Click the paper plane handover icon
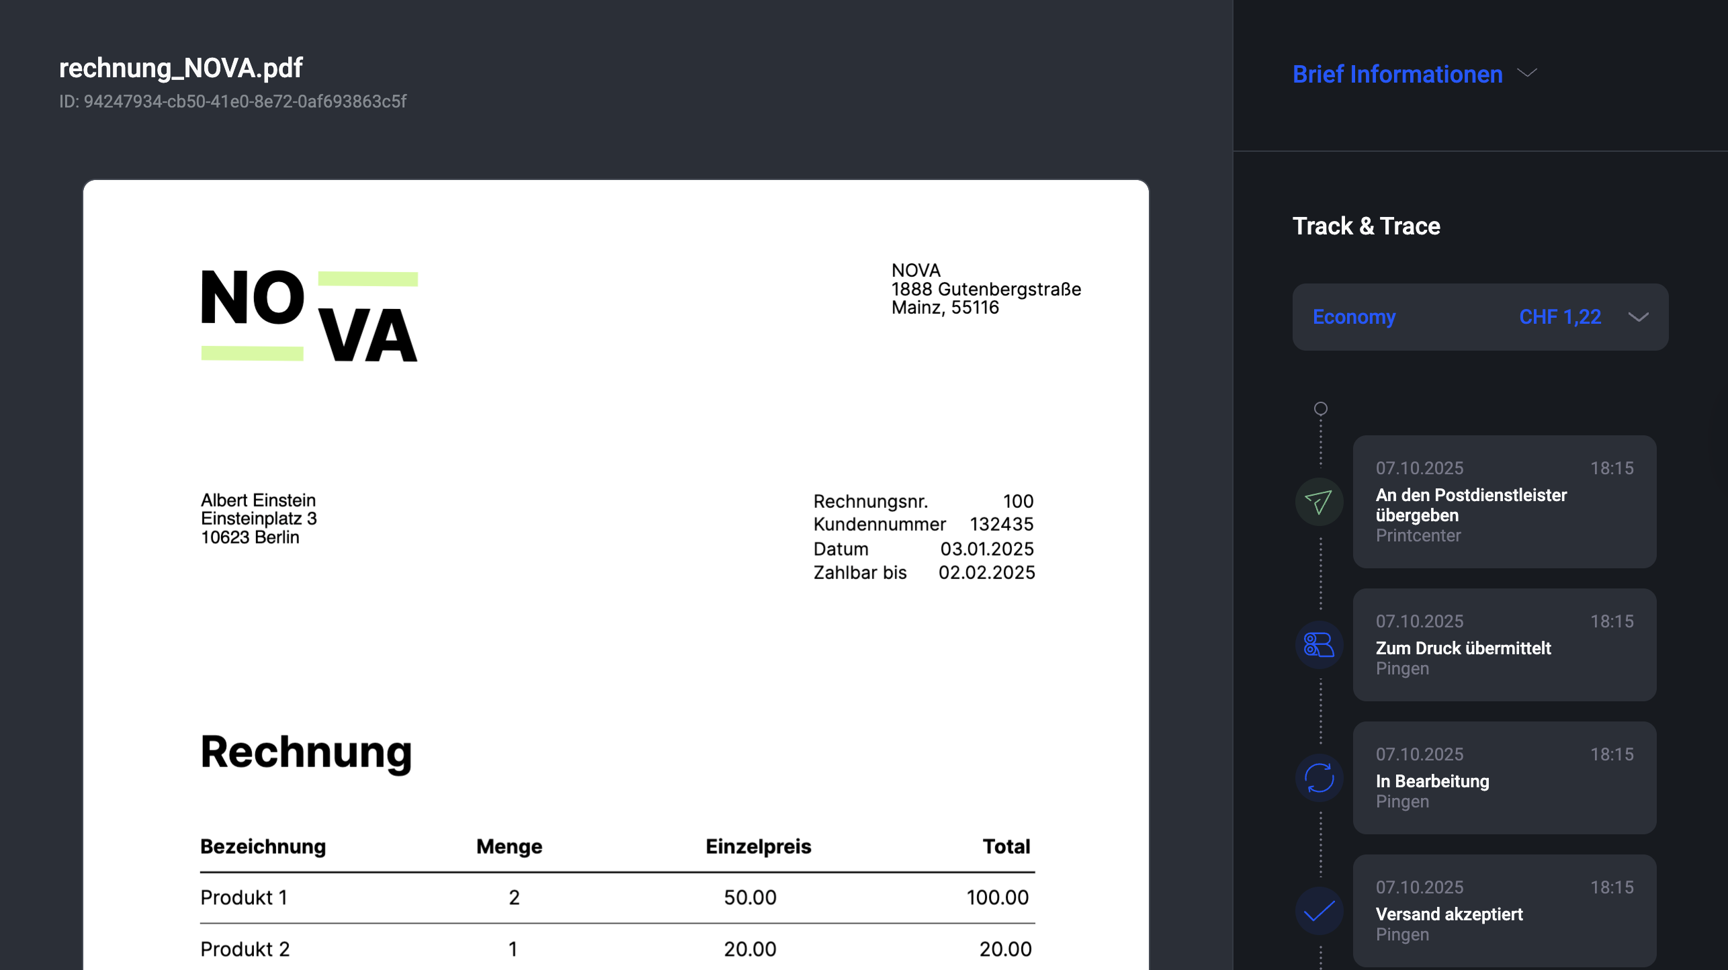 pos(1319,501)
